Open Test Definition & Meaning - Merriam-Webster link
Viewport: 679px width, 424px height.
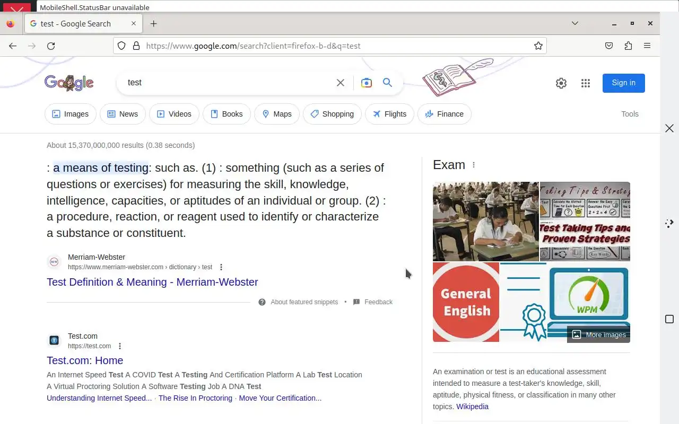coord(152,282)
